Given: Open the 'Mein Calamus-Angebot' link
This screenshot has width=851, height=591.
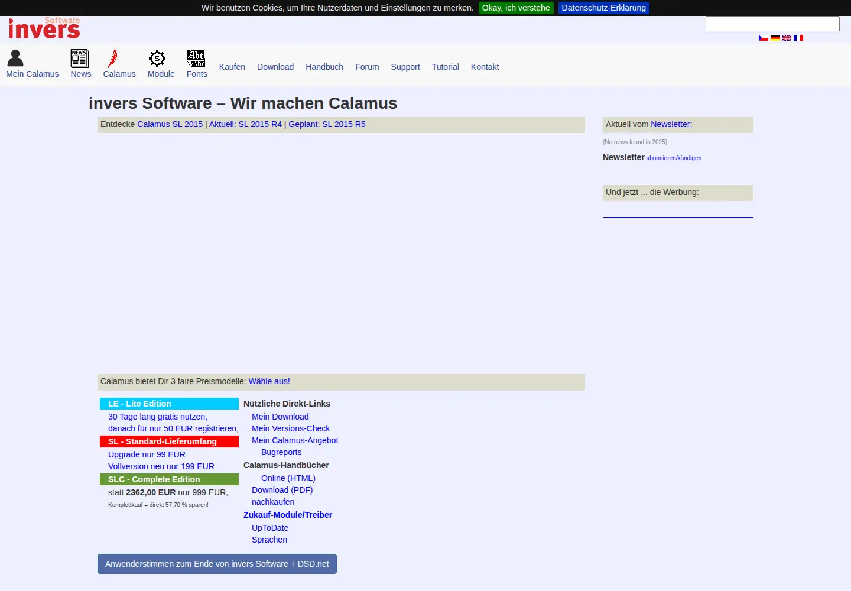Looking at the screenshot, I should (295, 440).
